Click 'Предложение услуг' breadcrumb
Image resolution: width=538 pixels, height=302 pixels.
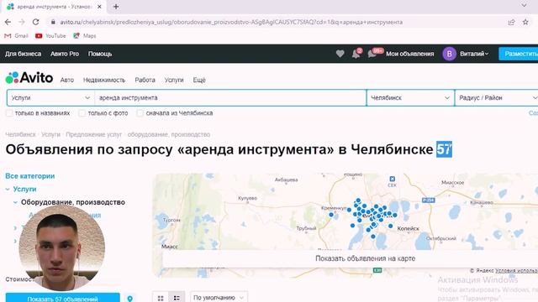click(93, 134)
